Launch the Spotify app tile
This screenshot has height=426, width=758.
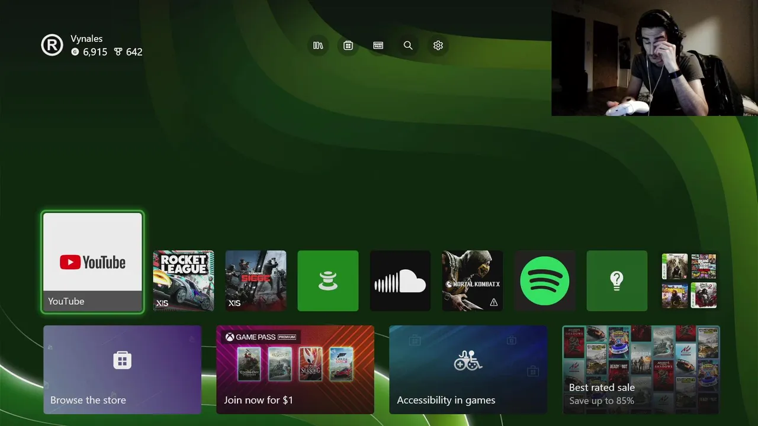click(x=545, y=280)
